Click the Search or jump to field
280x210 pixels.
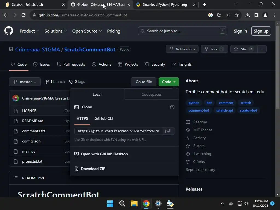182,31
